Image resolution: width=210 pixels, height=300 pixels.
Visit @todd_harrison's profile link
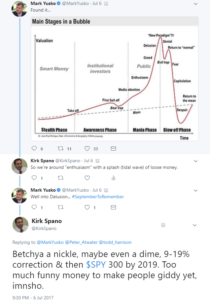tap(116, 242)
